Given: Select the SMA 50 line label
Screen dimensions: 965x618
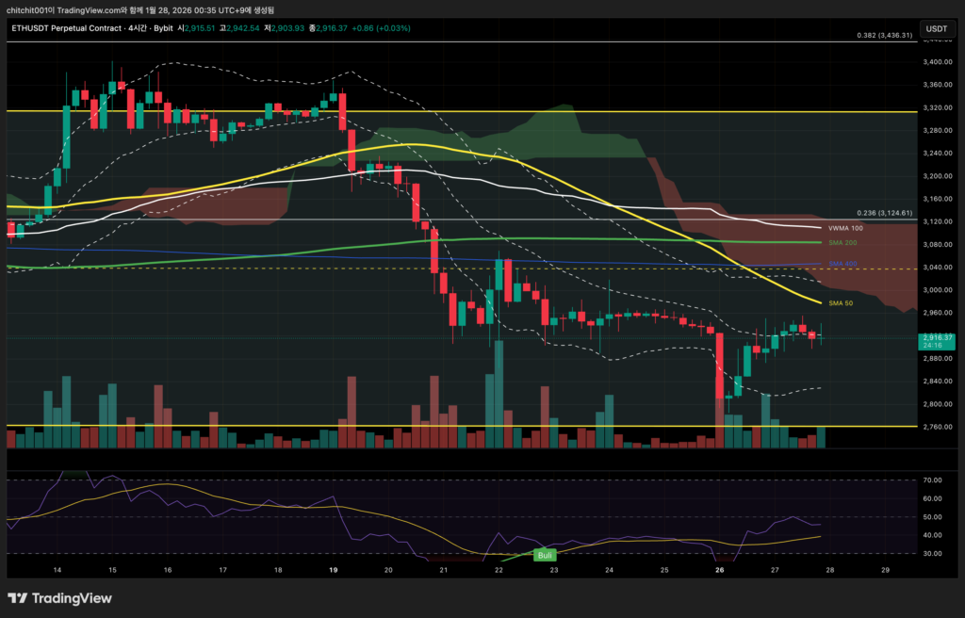Looking at the screenshot, I should tap(842, 303).
